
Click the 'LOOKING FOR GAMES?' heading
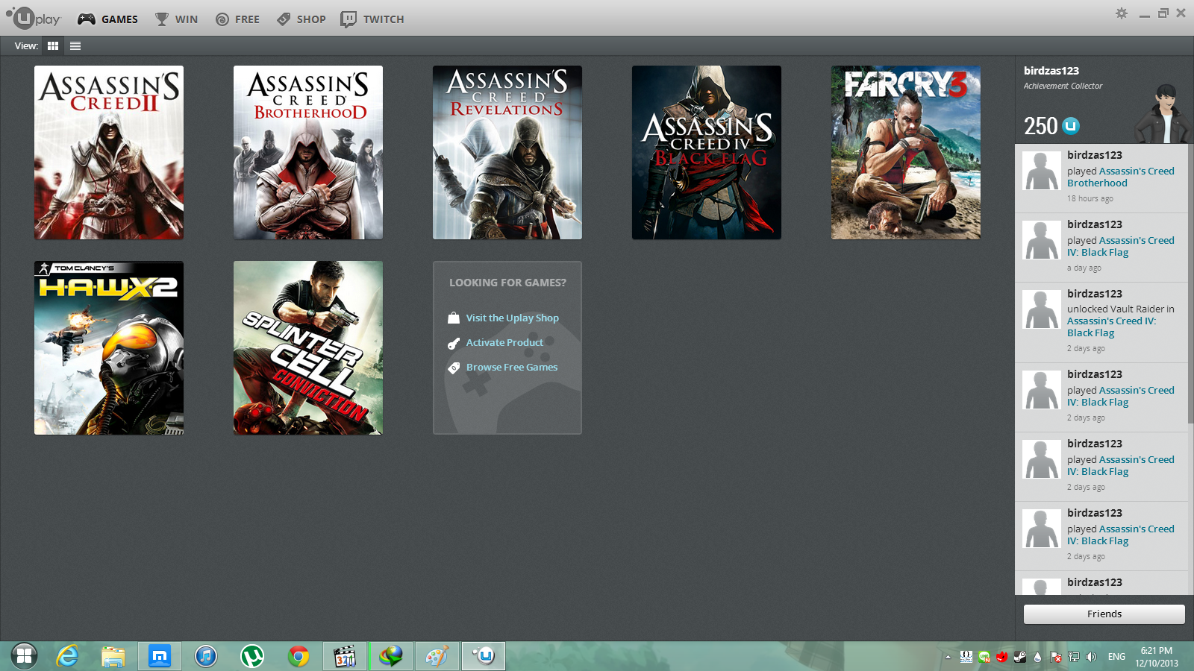507,283
